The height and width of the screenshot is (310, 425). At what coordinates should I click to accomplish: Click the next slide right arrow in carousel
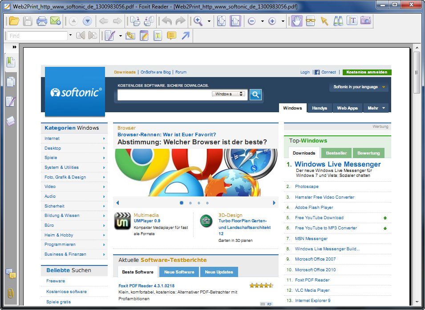tap(274, 203)
